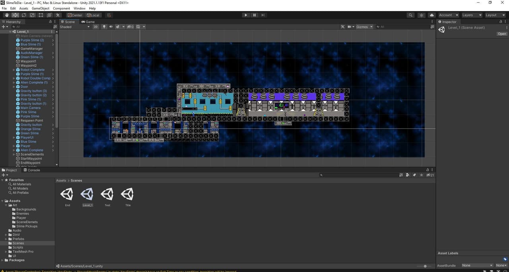The image size is (509, 272).
Task: Switch to the Console tab
Action: click(31, 170)
